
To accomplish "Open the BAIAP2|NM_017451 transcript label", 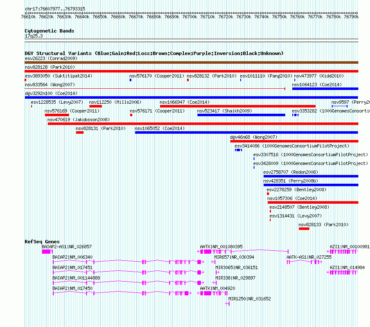I will point(72,267).
